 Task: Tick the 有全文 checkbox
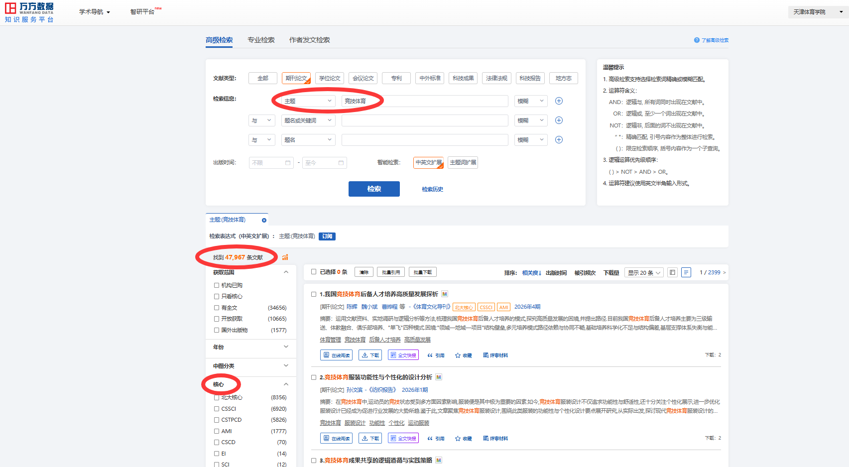[217, 308]
